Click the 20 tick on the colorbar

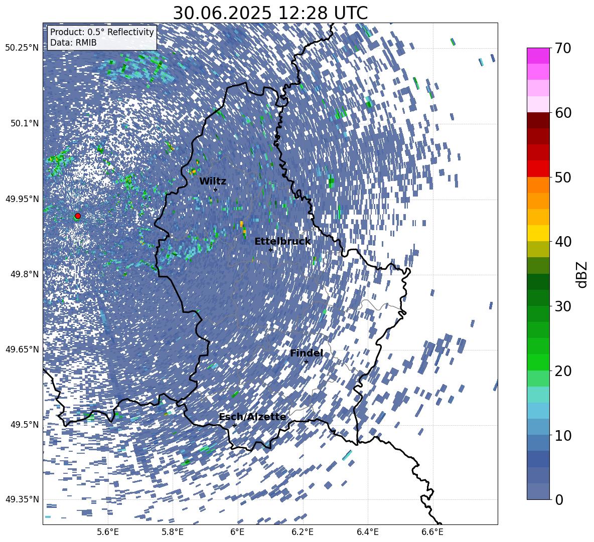(563, 371)
